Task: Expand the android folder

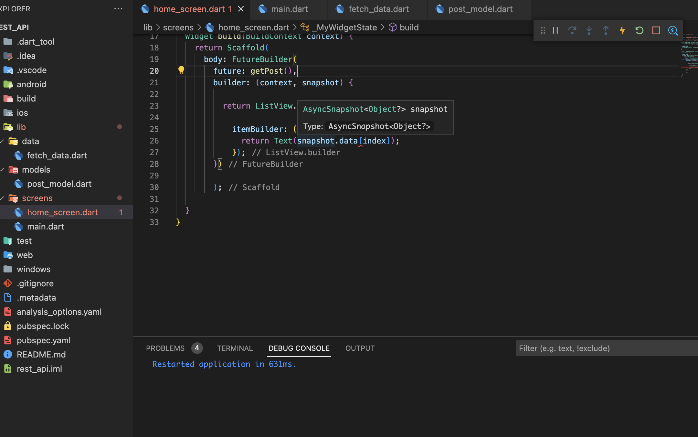Action: tap(67, 84)
